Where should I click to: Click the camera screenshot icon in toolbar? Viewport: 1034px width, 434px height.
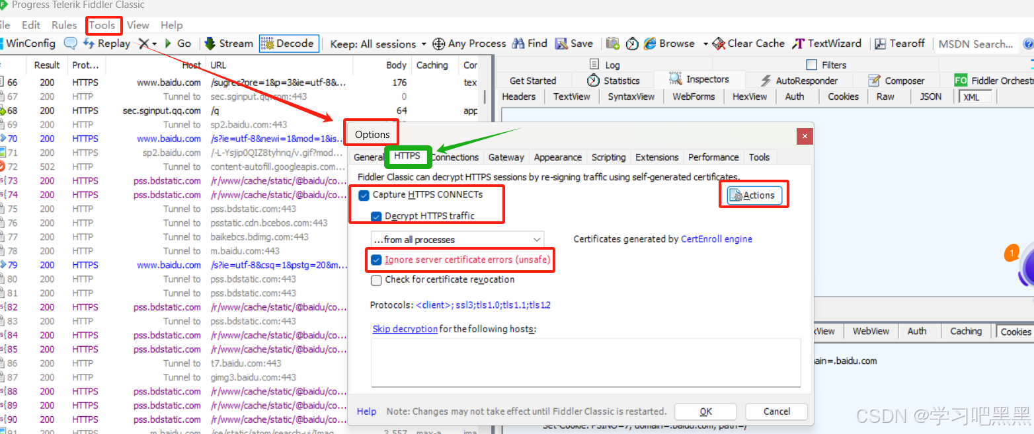click(x=613, y=44)
